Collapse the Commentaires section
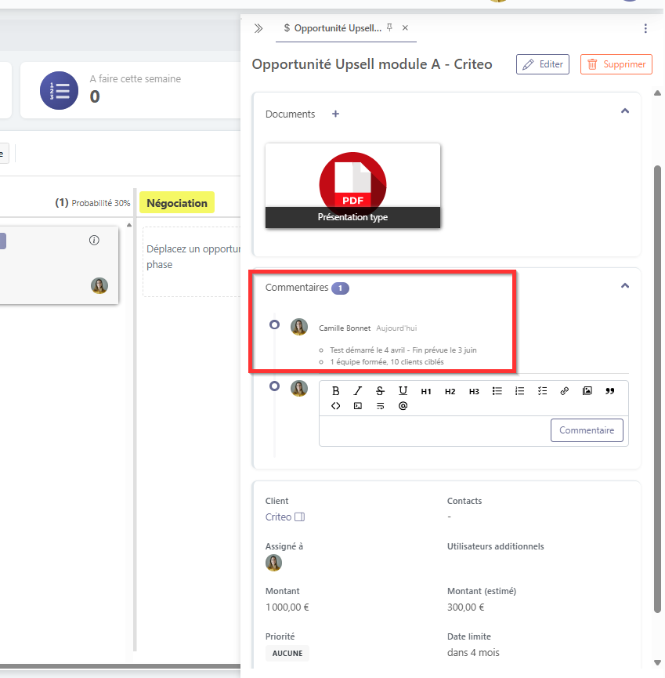Viewport: 665px width, 678px height. 625,286
